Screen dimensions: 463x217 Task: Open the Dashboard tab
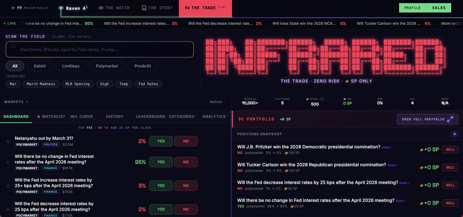click(16, 116)
